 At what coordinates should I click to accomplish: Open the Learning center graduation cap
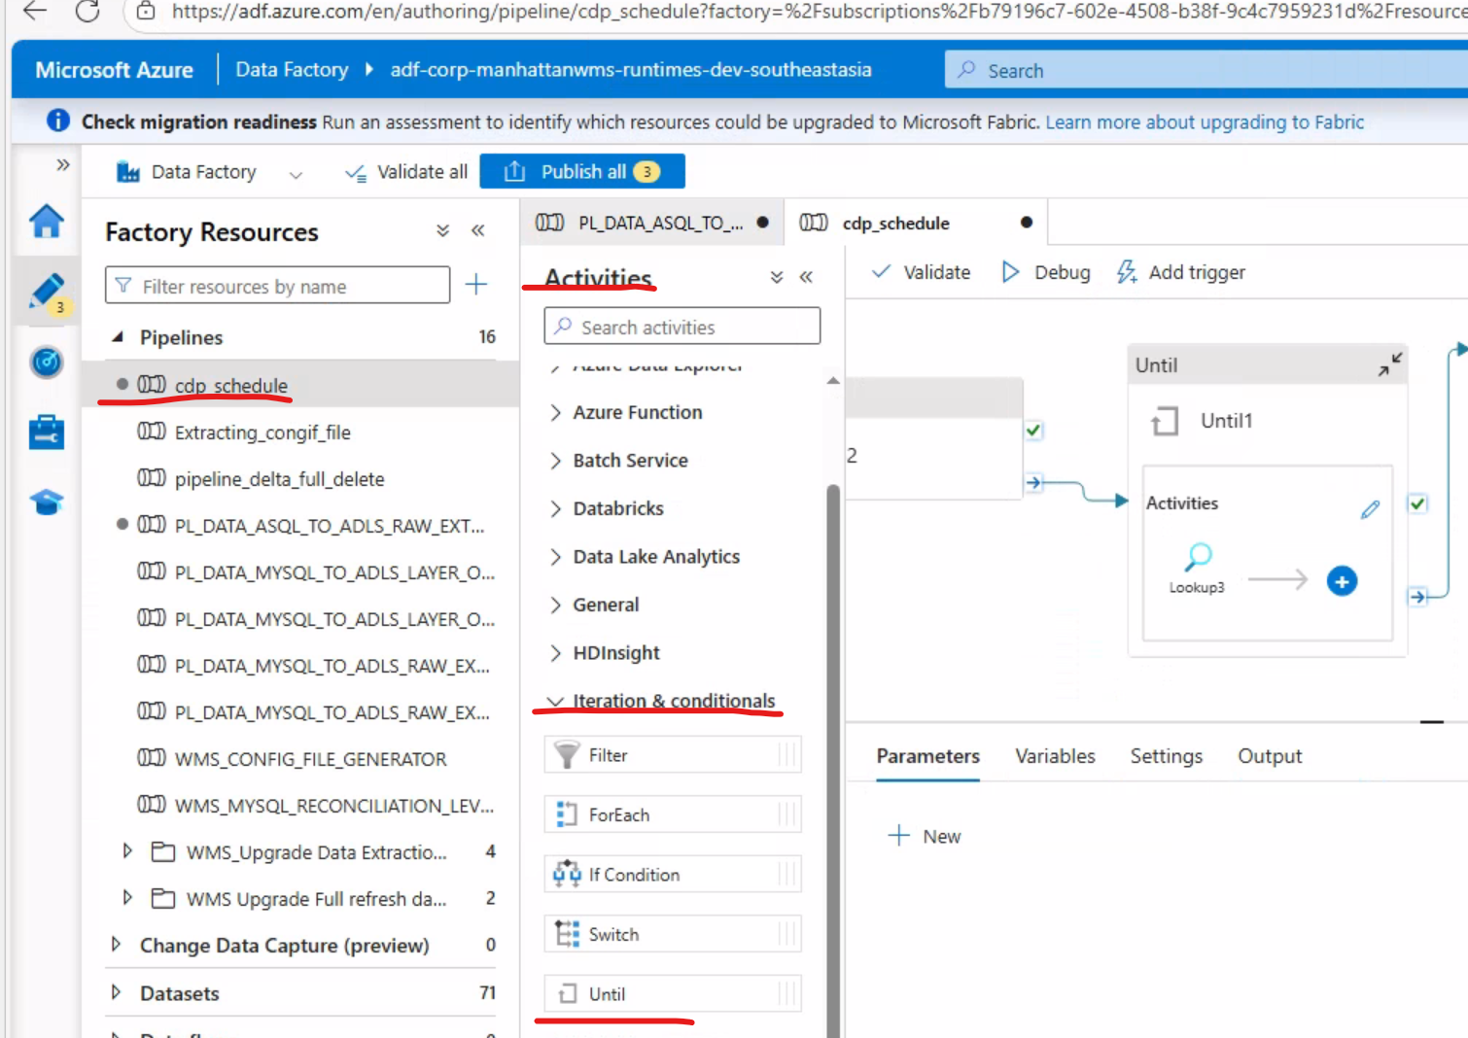pyautogui.click(x=47, y=502)
